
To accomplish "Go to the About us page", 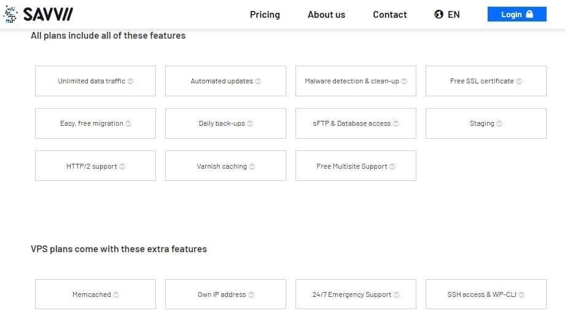I will (327, 14).
